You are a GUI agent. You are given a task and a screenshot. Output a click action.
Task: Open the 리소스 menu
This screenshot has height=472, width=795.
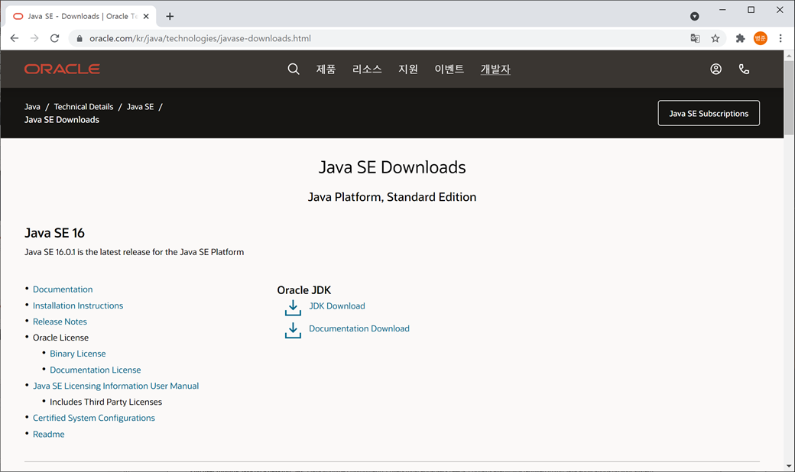(x=367, y=69)
